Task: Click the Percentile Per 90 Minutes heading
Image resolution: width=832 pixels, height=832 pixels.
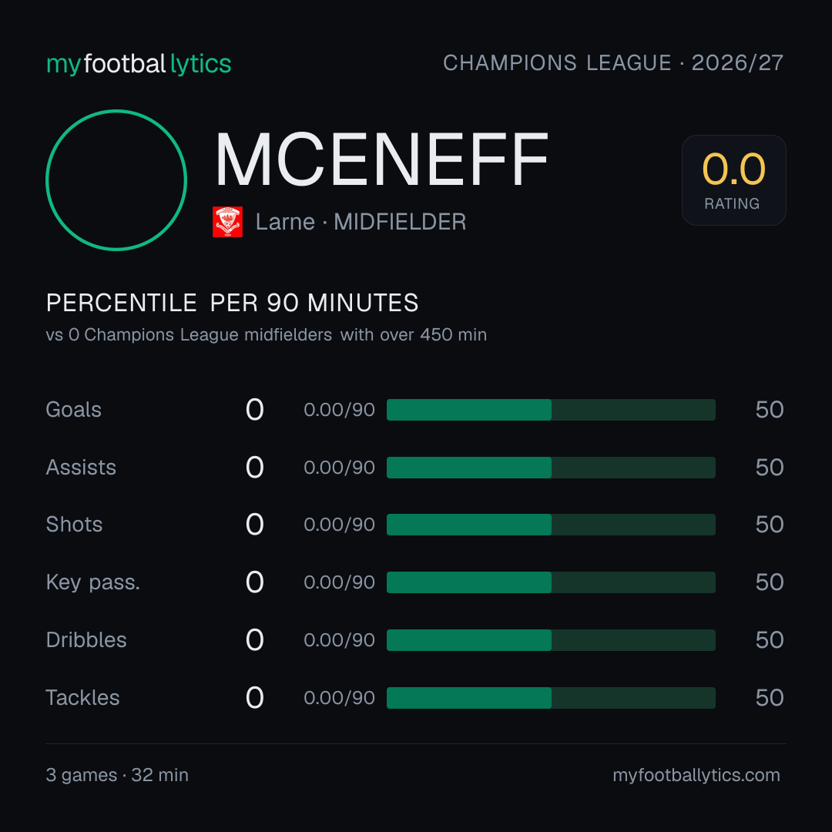Action: click(x=232, y=303)
